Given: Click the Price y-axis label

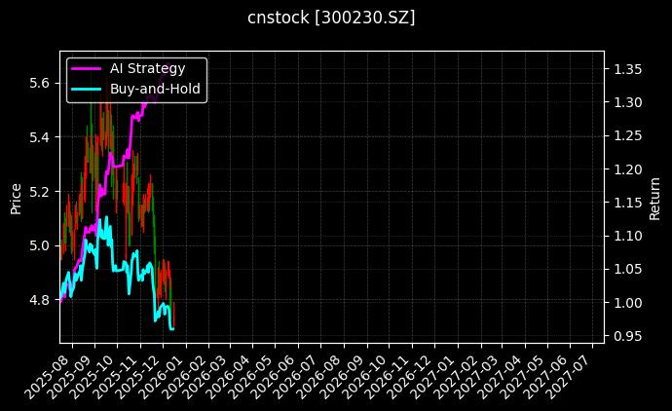Looking at the screenshot, I should coord(16,197).
